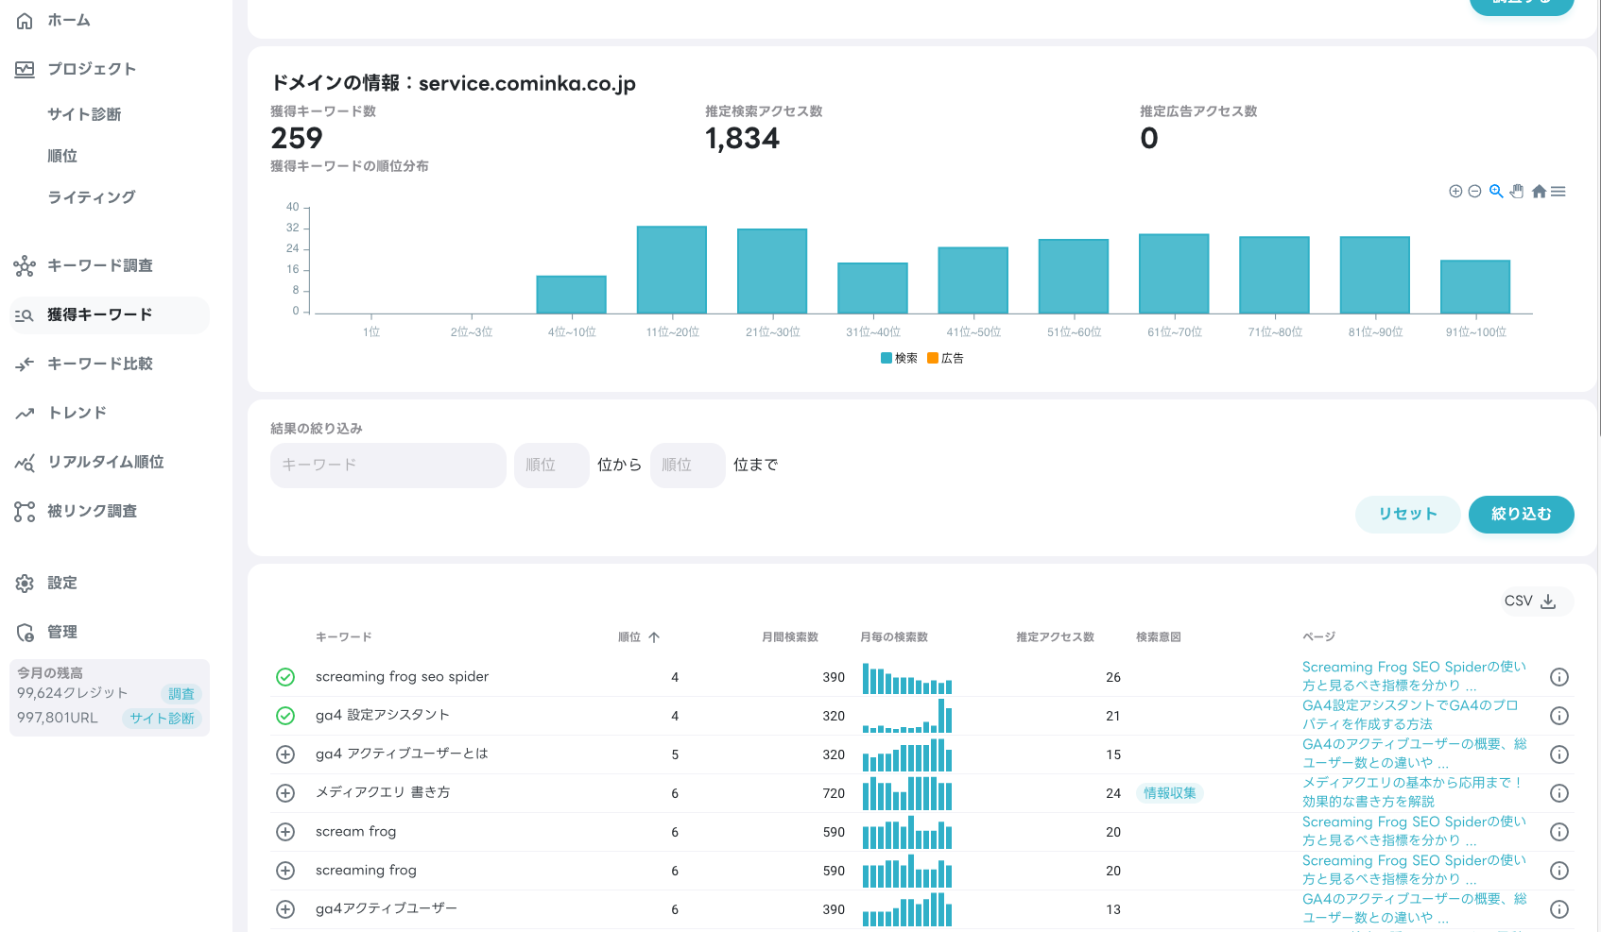Click the 4位~10位 bar in chart

tap(572, 295)
